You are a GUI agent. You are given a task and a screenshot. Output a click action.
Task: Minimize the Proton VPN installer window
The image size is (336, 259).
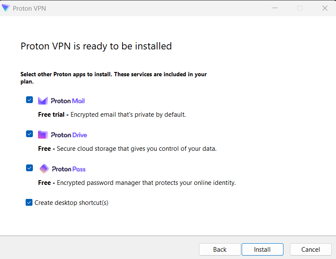click(275, 8)
